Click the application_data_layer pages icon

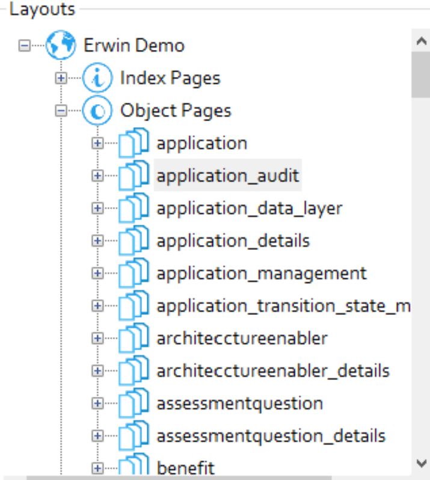click(134, 208)
